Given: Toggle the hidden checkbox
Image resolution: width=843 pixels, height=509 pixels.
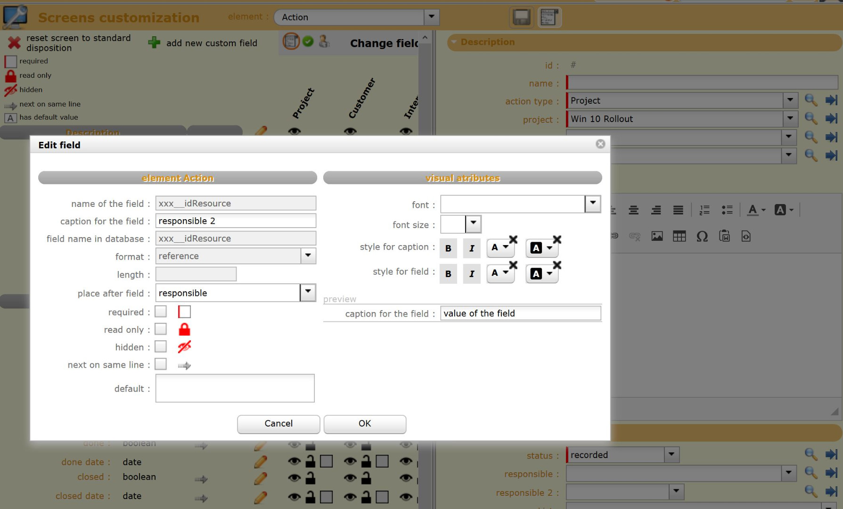Looking at the screenshot, I should click(161, 347).
